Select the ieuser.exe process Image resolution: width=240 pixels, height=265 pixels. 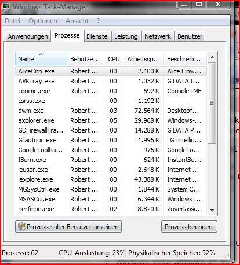point(111,170)
